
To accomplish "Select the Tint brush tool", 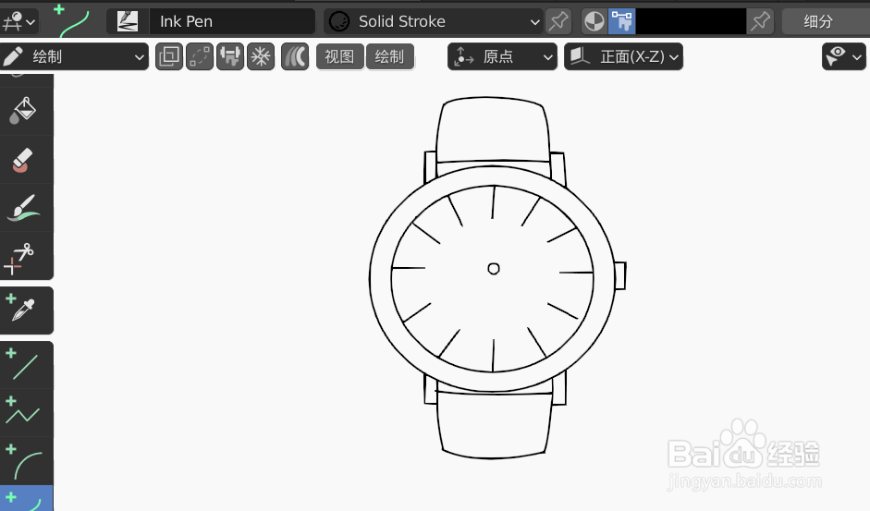I will pyautogui.click(x=23, y=208).
